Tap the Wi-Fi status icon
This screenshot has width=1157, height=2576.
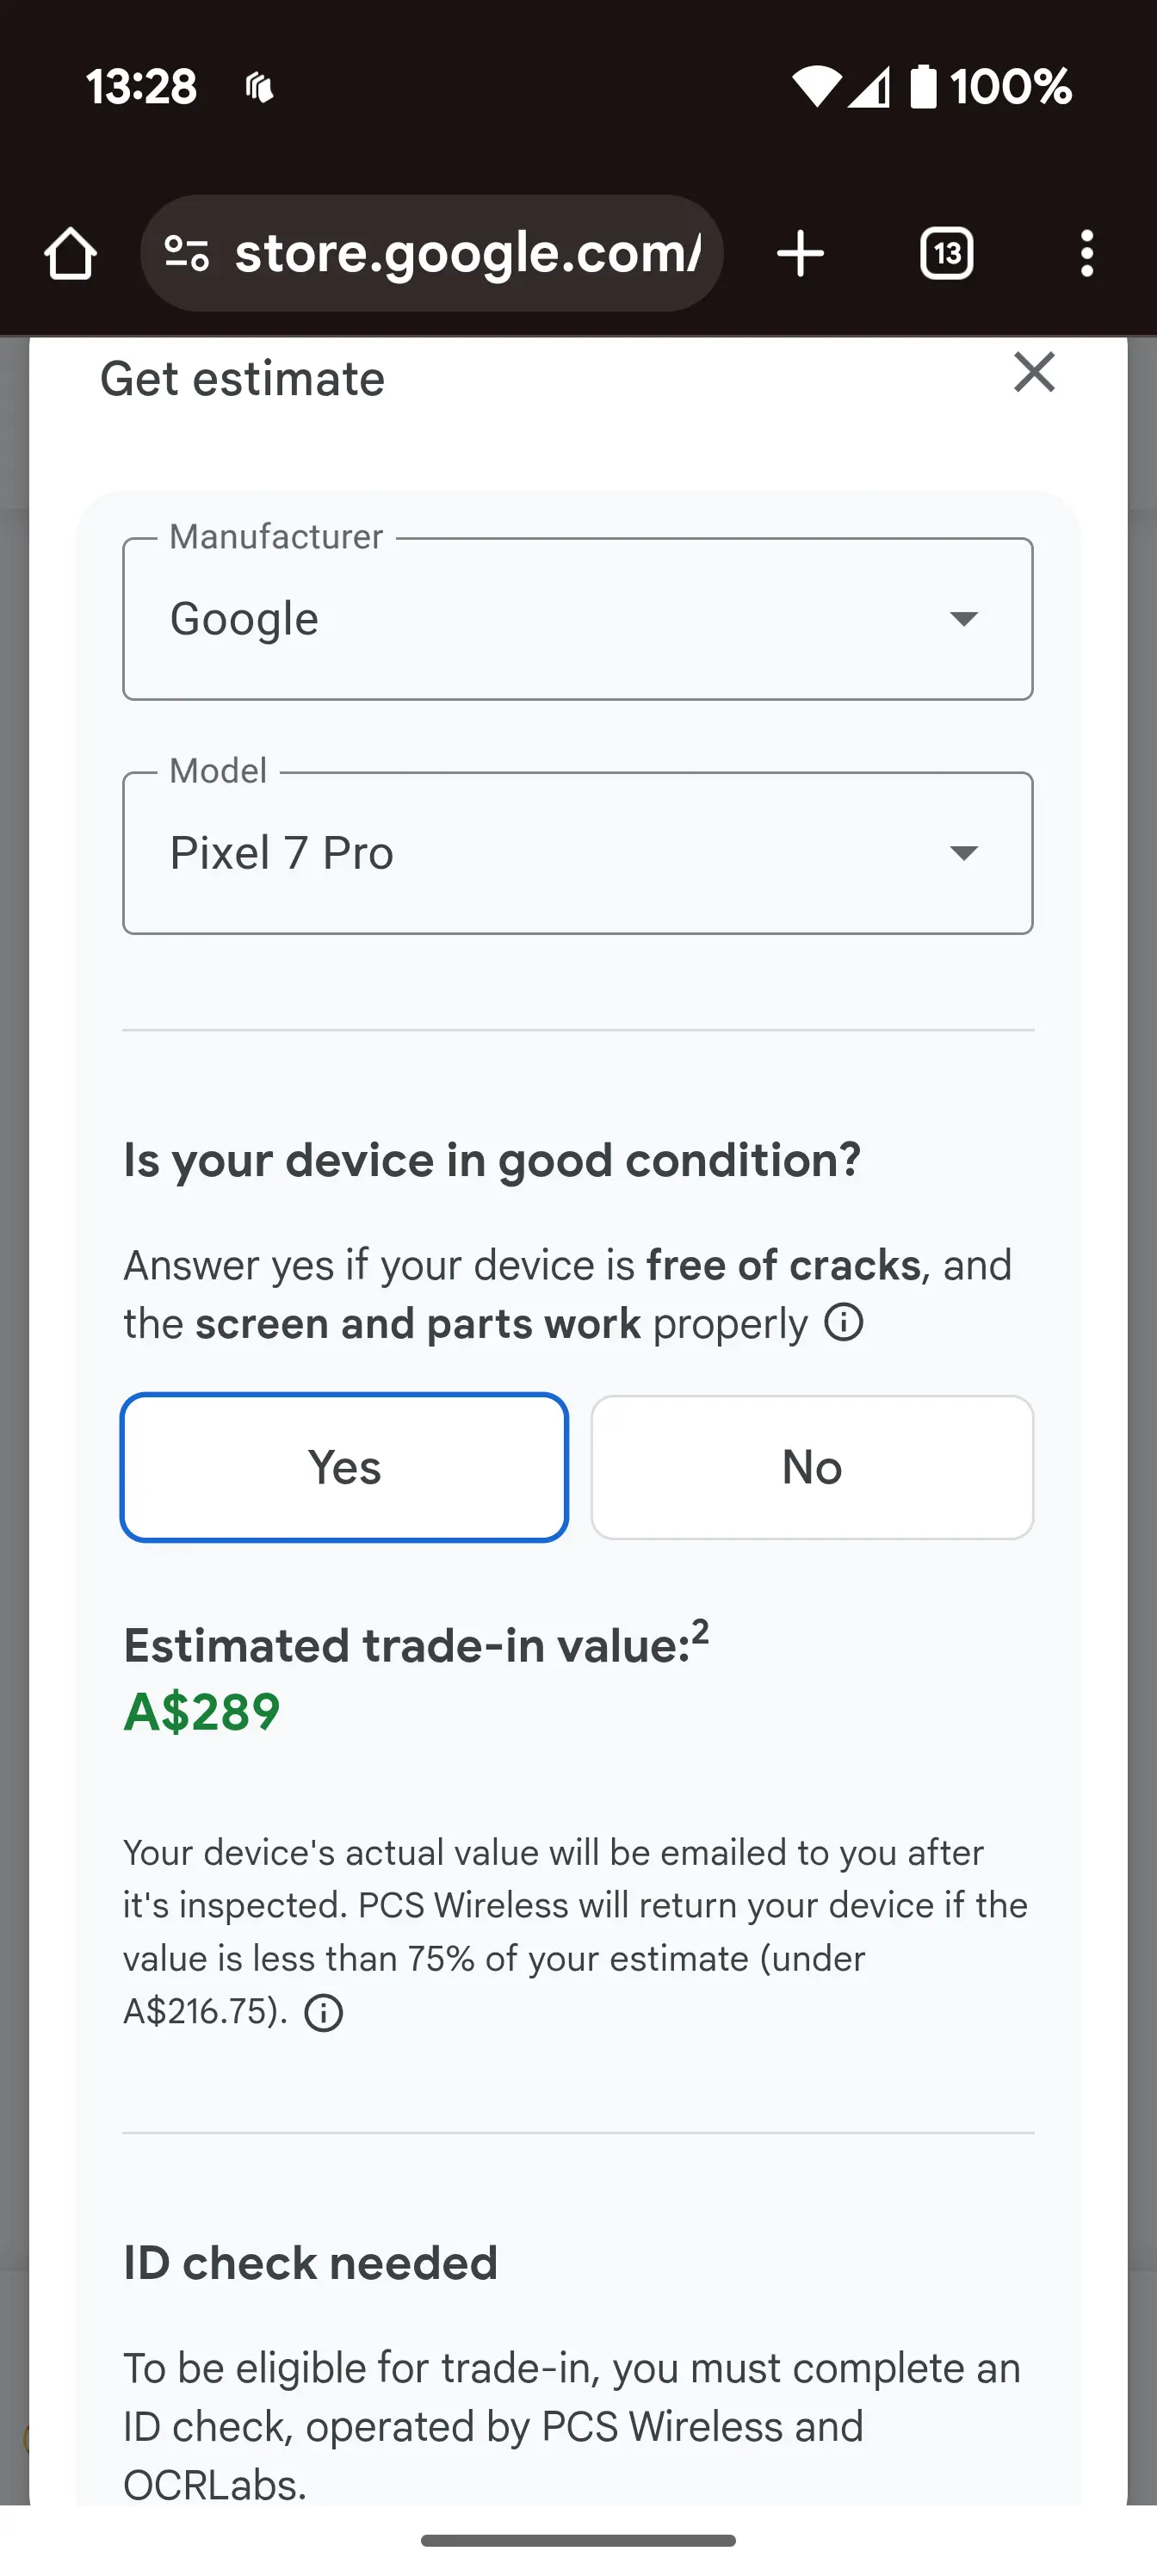817,87
